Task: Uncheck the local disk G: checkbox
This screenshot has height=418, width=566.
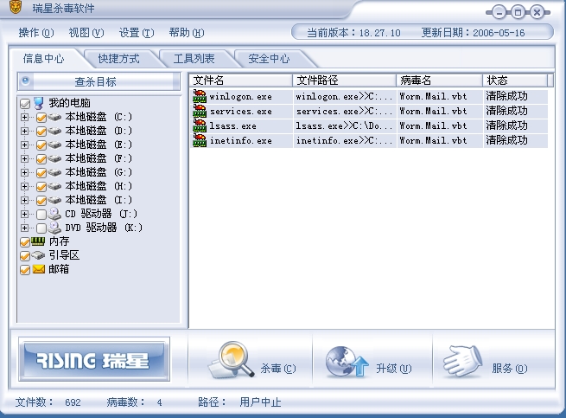Action: (x=41, y=173)
